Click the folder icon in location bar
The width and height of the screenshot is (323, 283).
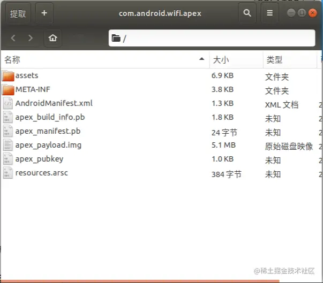pyautogui.click(x=116, y=38)
